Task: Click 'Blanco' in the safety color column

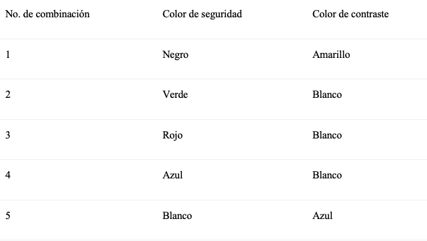Action: pyautogui.click(x=177, y=216)
